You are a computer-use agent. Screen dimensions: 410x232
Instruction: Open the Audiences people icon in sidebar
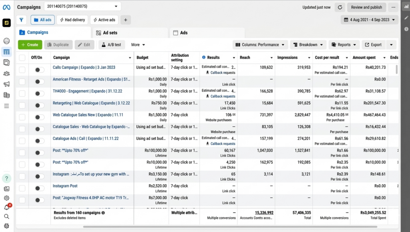point(6,73)
